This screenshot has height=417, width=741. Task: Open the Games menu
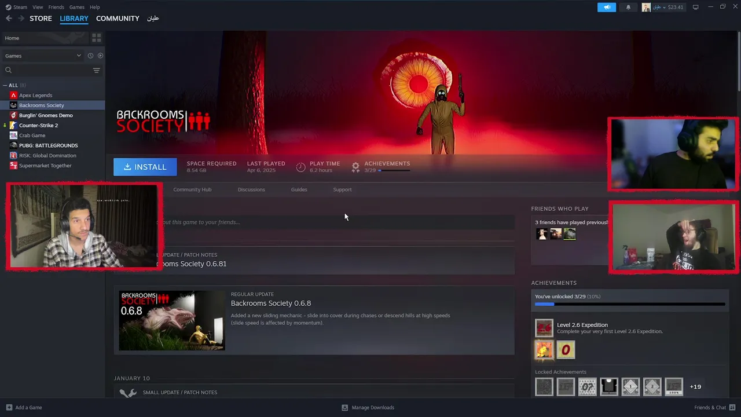(x=77, y=7)
